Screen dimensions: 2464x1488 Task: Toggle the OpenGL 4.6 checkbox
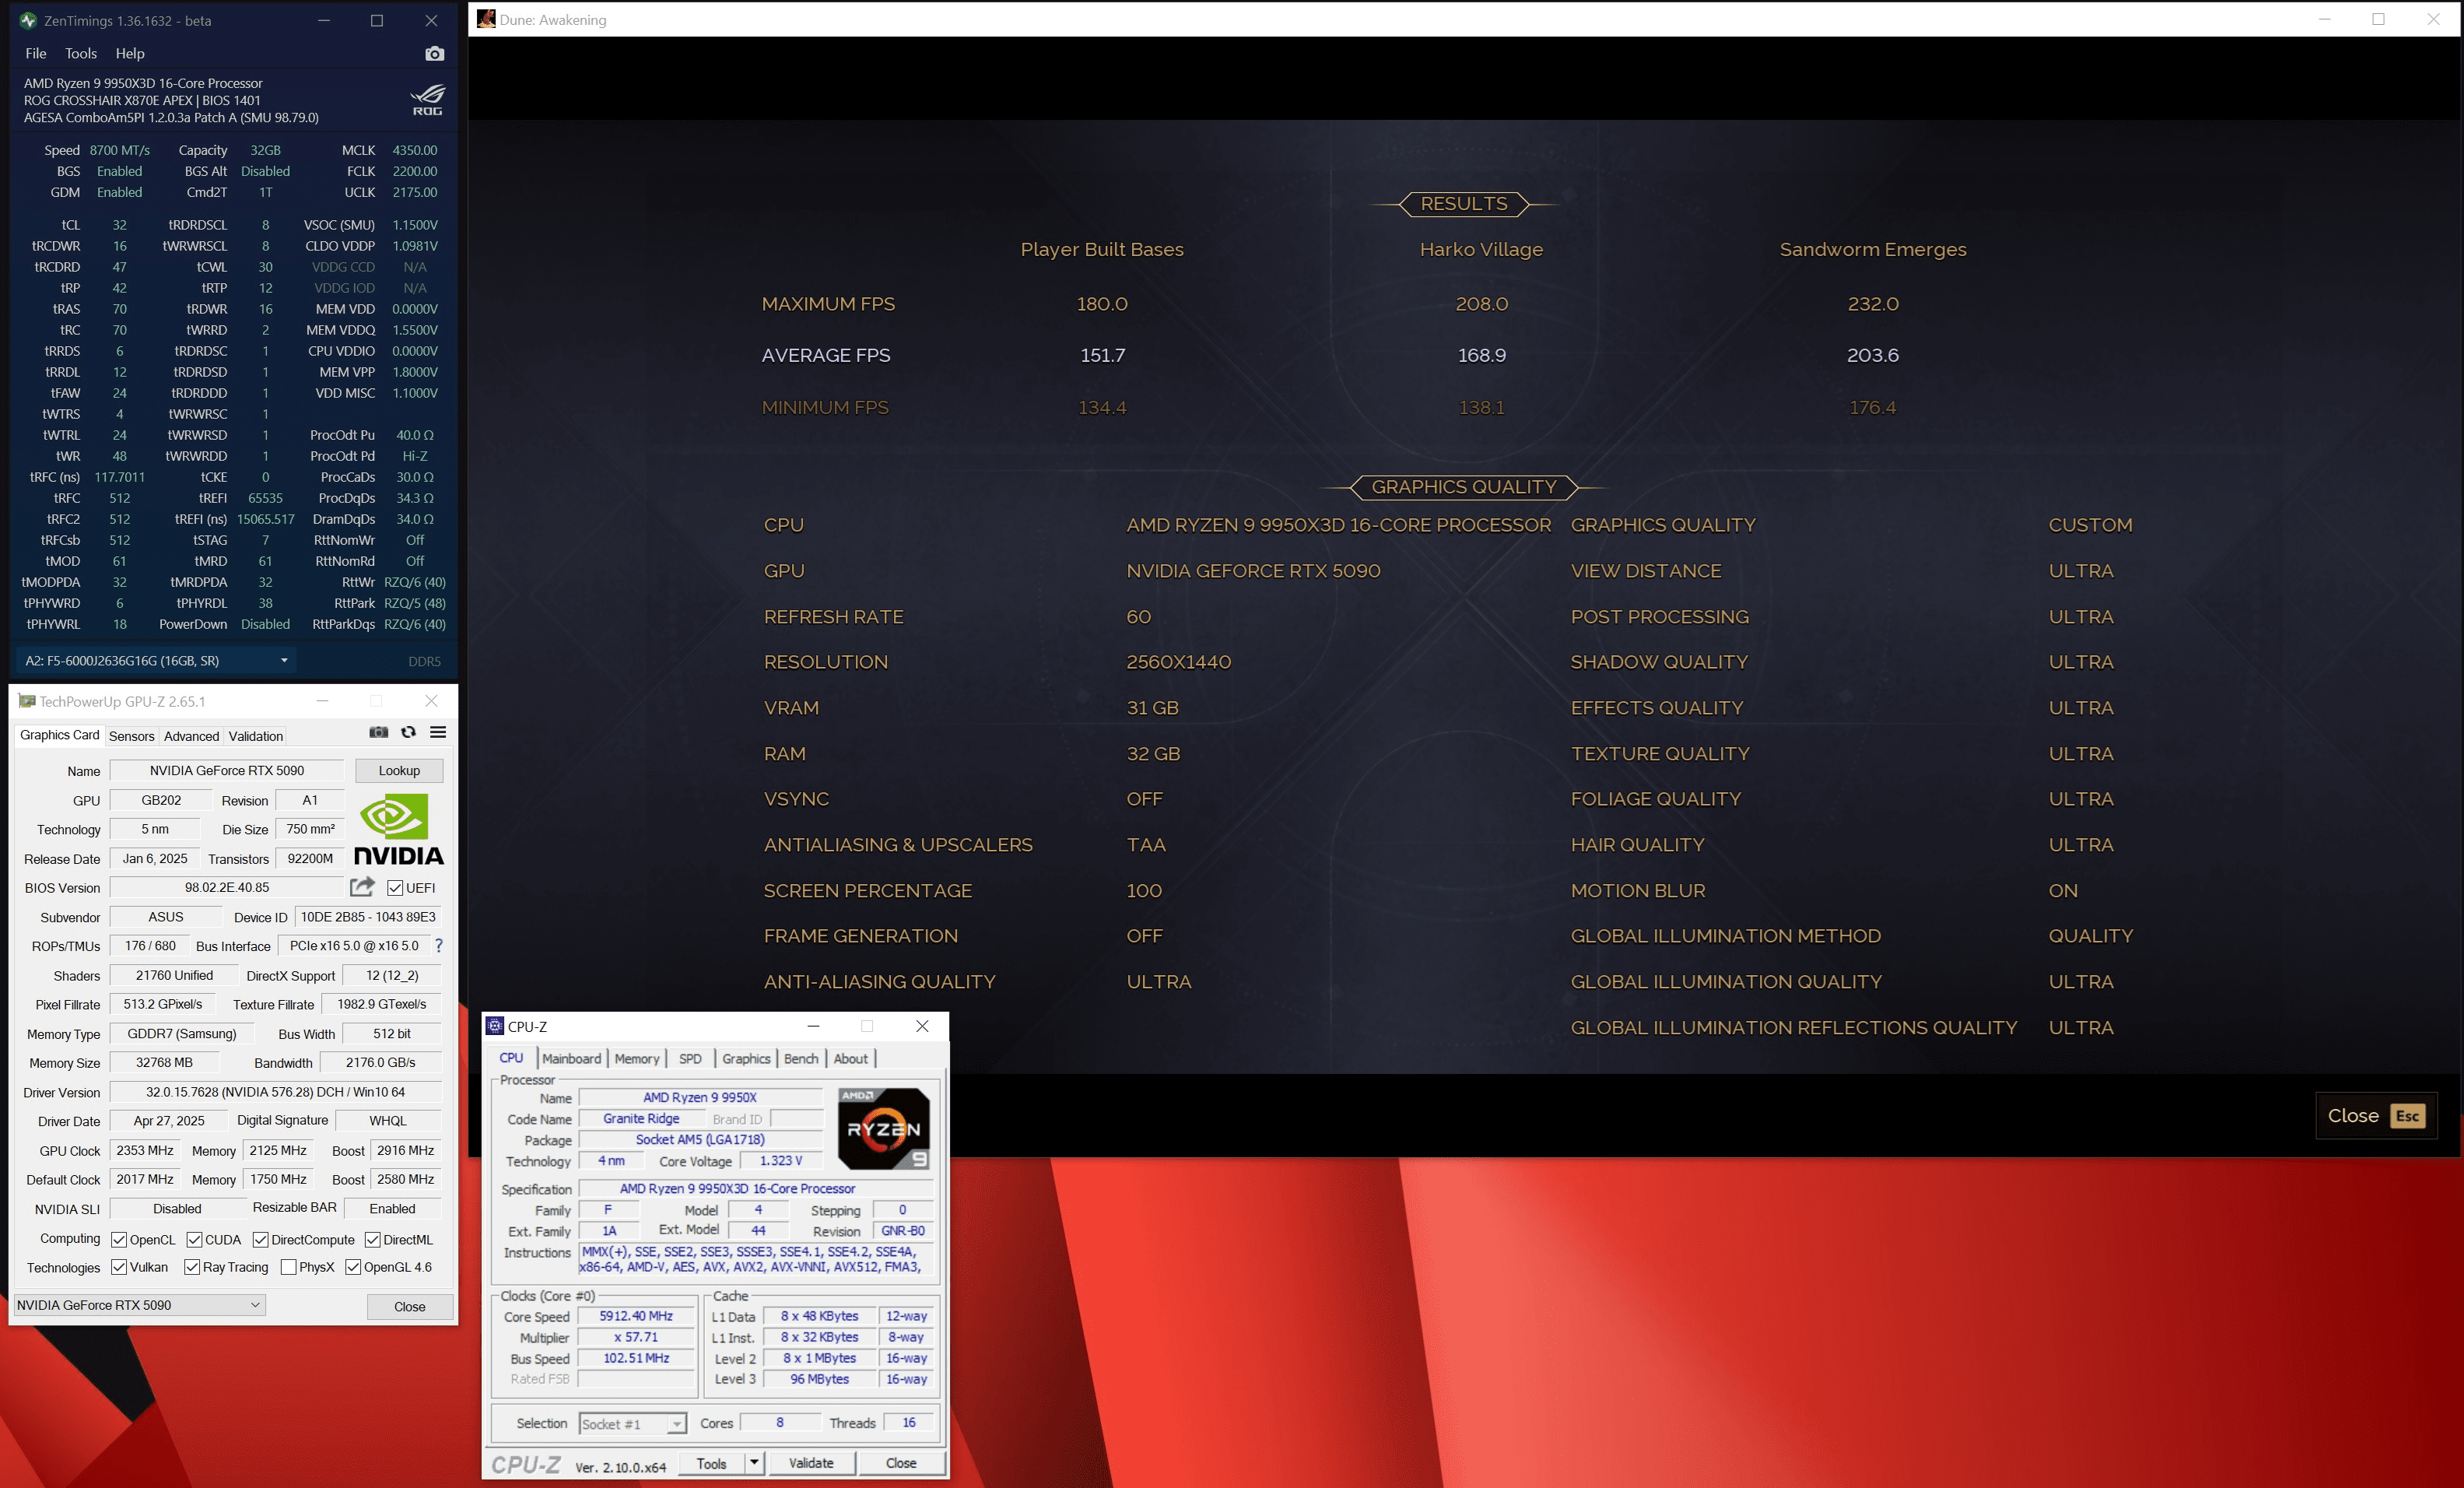(x=353, y=1267)
